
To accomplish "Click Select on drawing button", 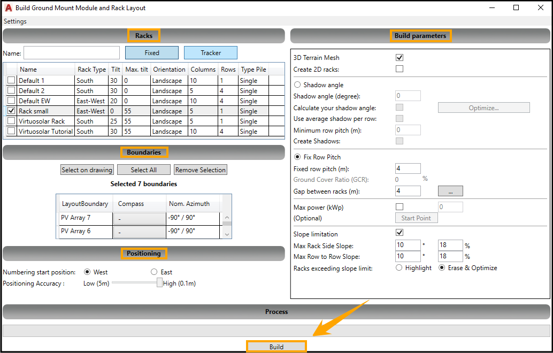I will pos(87,170).
